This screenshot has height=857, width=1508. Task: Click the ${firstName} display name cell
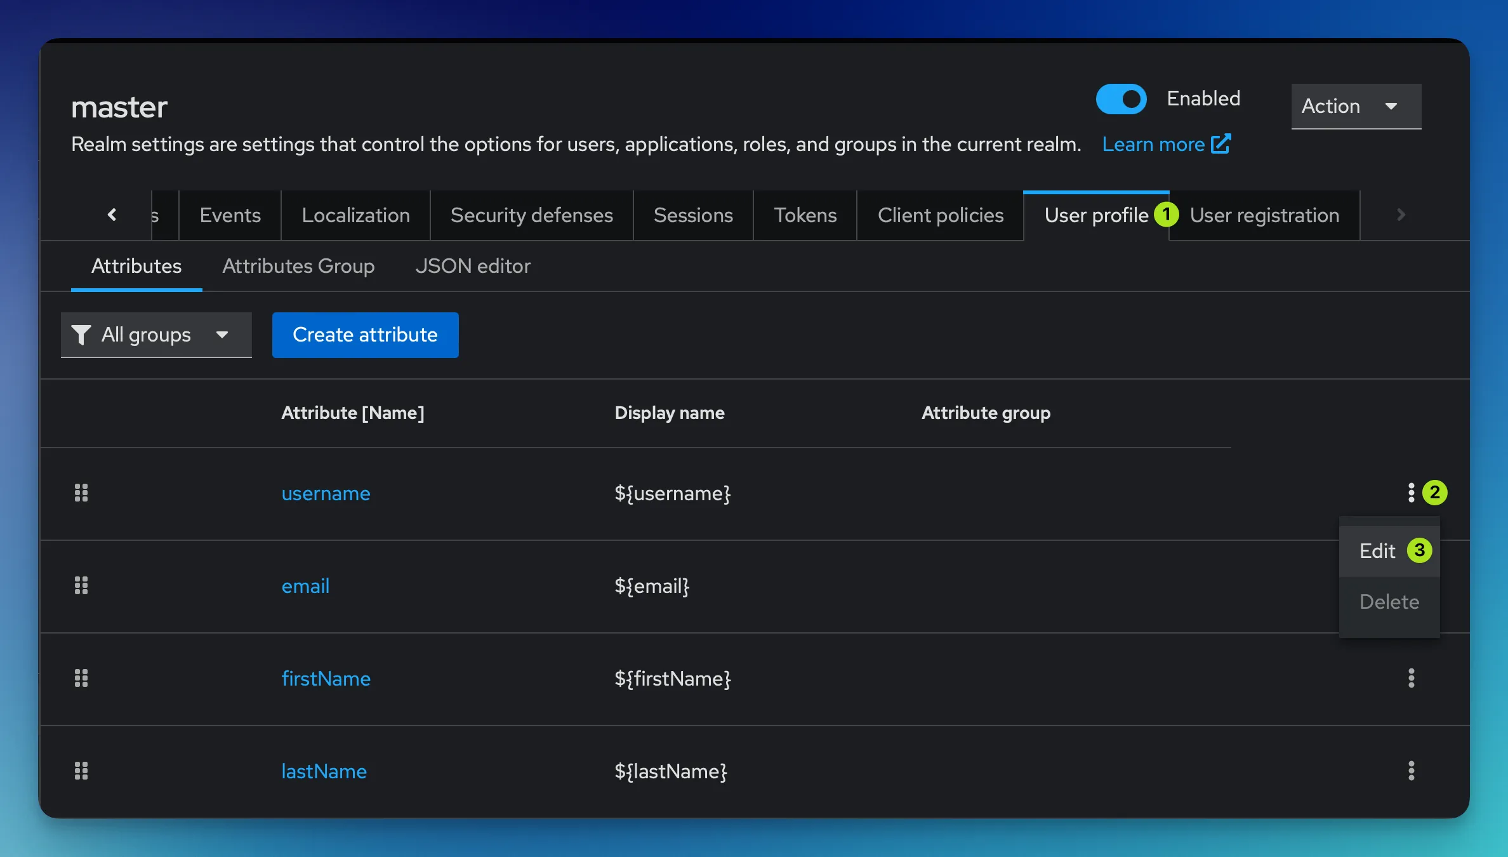pyautogui.click(x=672, y=679)
